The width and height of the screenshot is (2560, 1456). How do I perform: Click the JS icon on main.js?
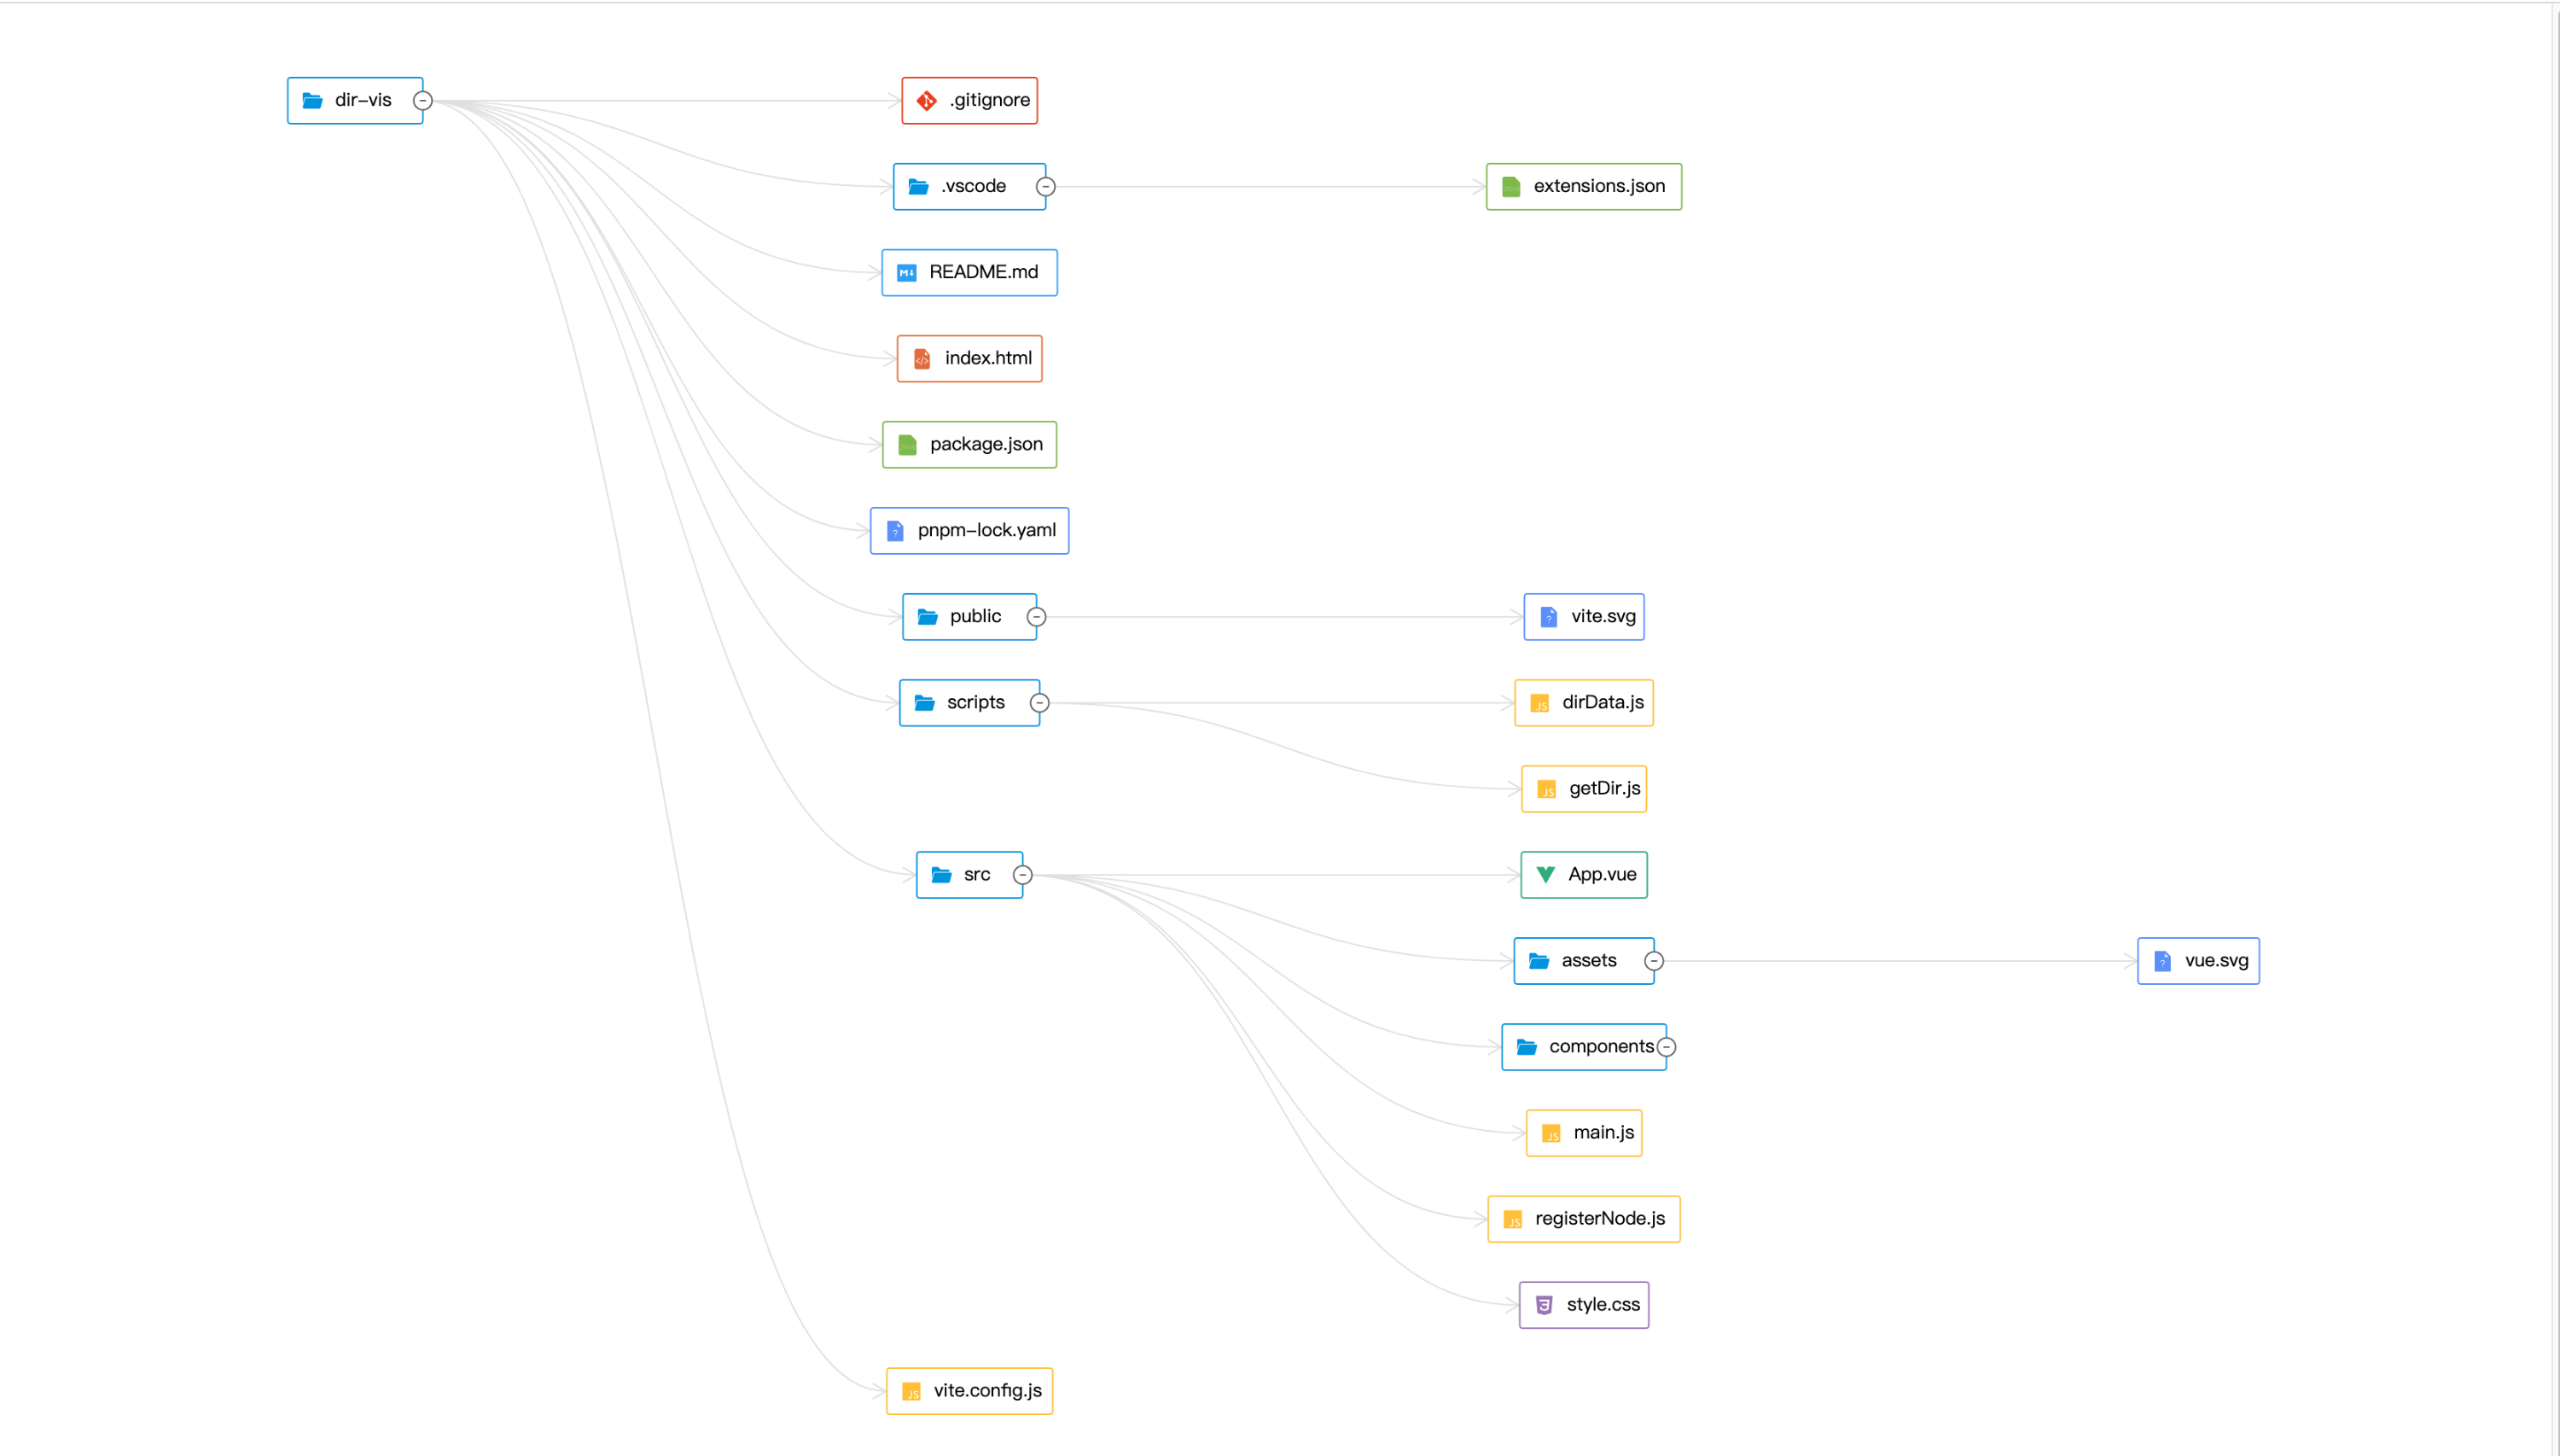[x=1551, y=1134]
